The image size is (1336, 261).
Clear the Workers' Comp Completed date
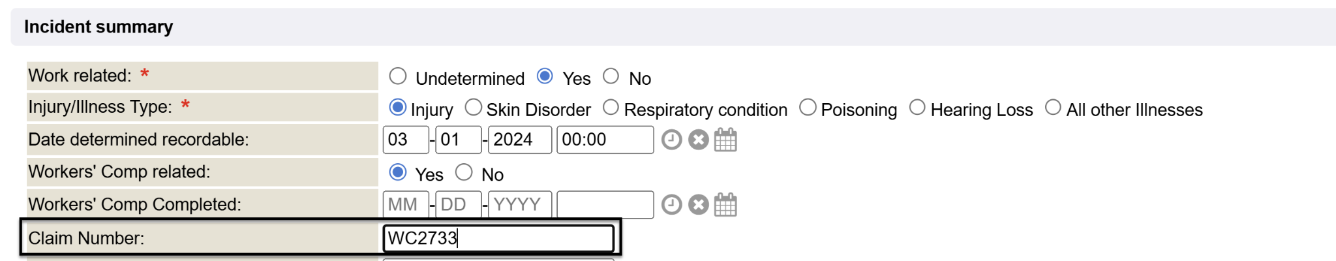(x=698, y=205)
